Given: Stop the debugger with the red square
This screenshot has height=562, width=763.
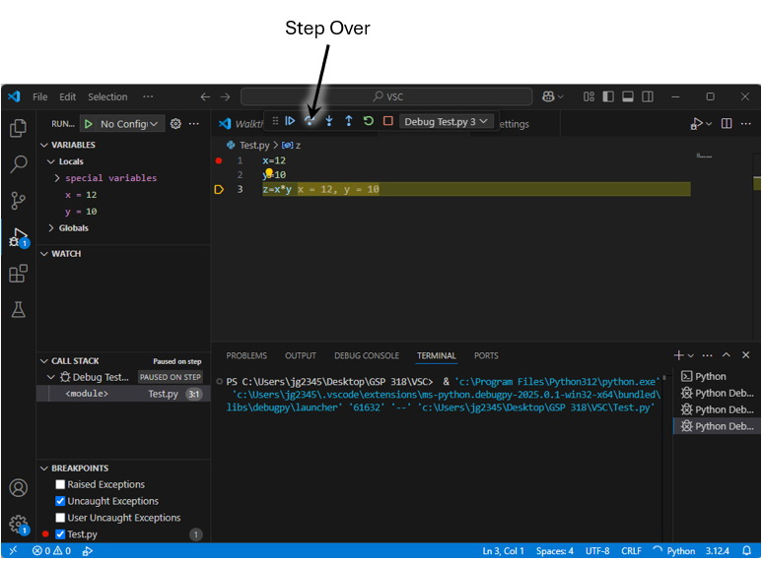Looking at the screenshot, I should point(388,121).
